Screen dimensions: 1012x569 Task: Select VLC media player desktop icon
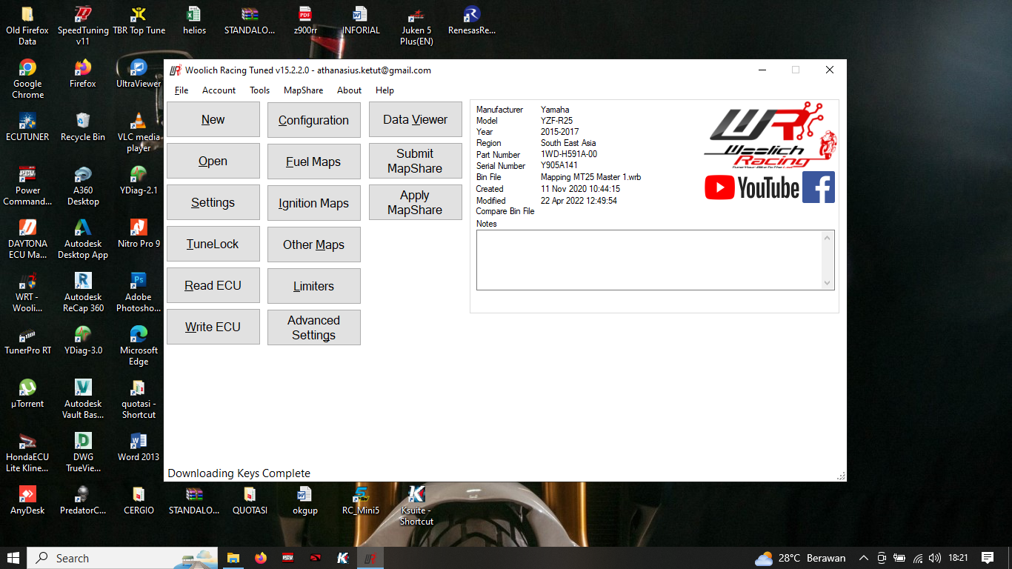pos(139,132)
